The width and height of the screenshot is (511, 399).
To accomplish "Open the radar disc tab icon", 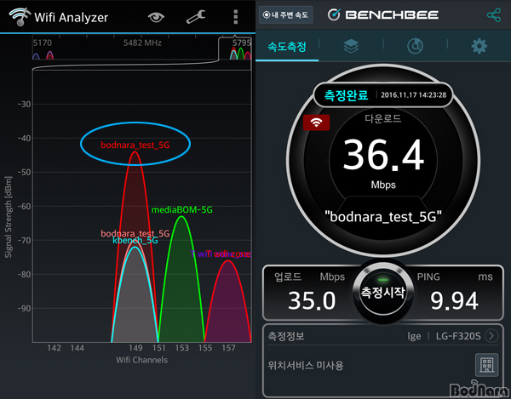I will [415, 46].
